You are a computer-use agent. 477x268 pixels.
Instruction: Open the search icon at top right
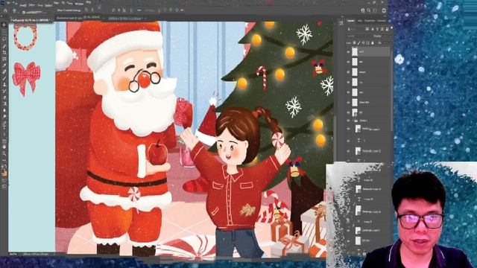pyautogui.click(x=369, y=10)
